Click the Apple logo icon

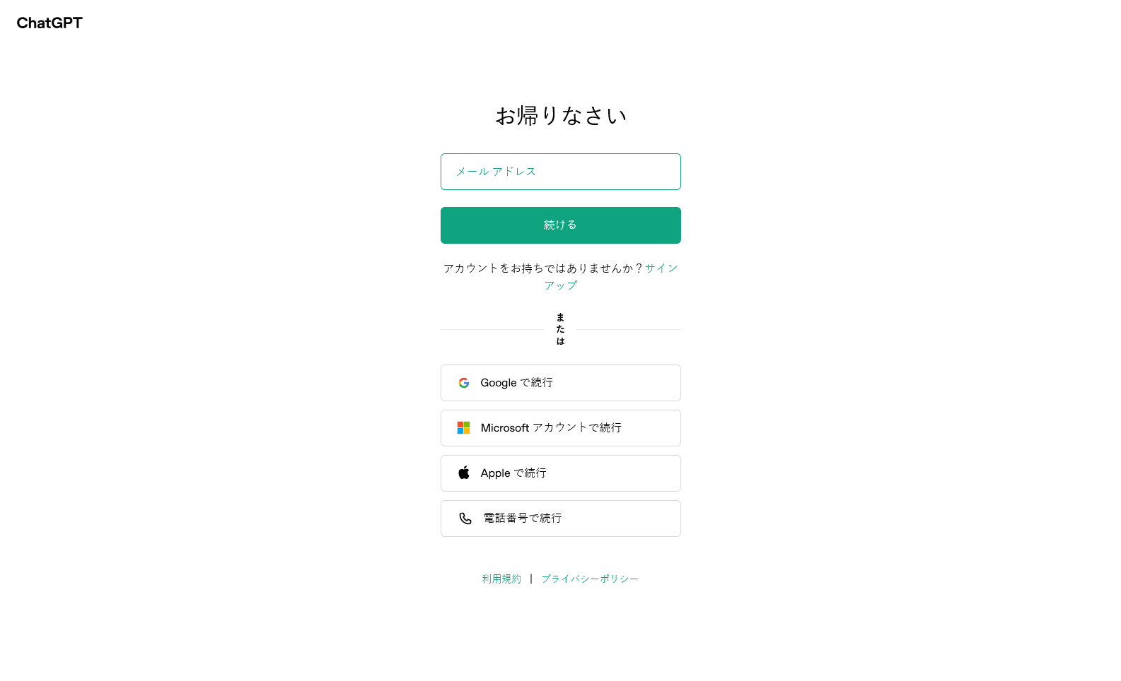(464, 473)
